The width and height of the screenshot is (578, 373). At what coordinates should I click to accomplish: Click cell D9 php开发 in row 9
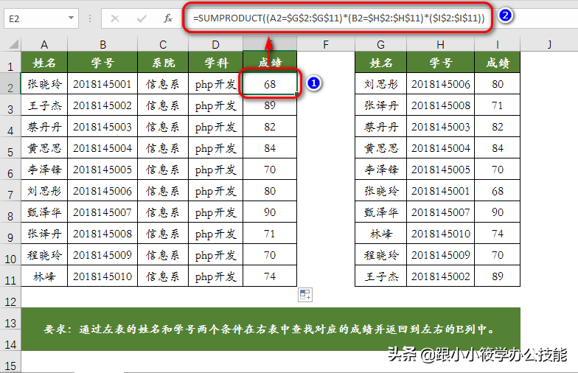pyautogui.click(x=215, y=234)
